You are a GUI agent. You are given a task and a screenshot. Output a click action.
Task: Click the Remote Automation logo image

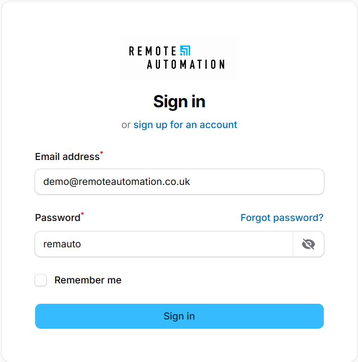(x=179, y=57)
